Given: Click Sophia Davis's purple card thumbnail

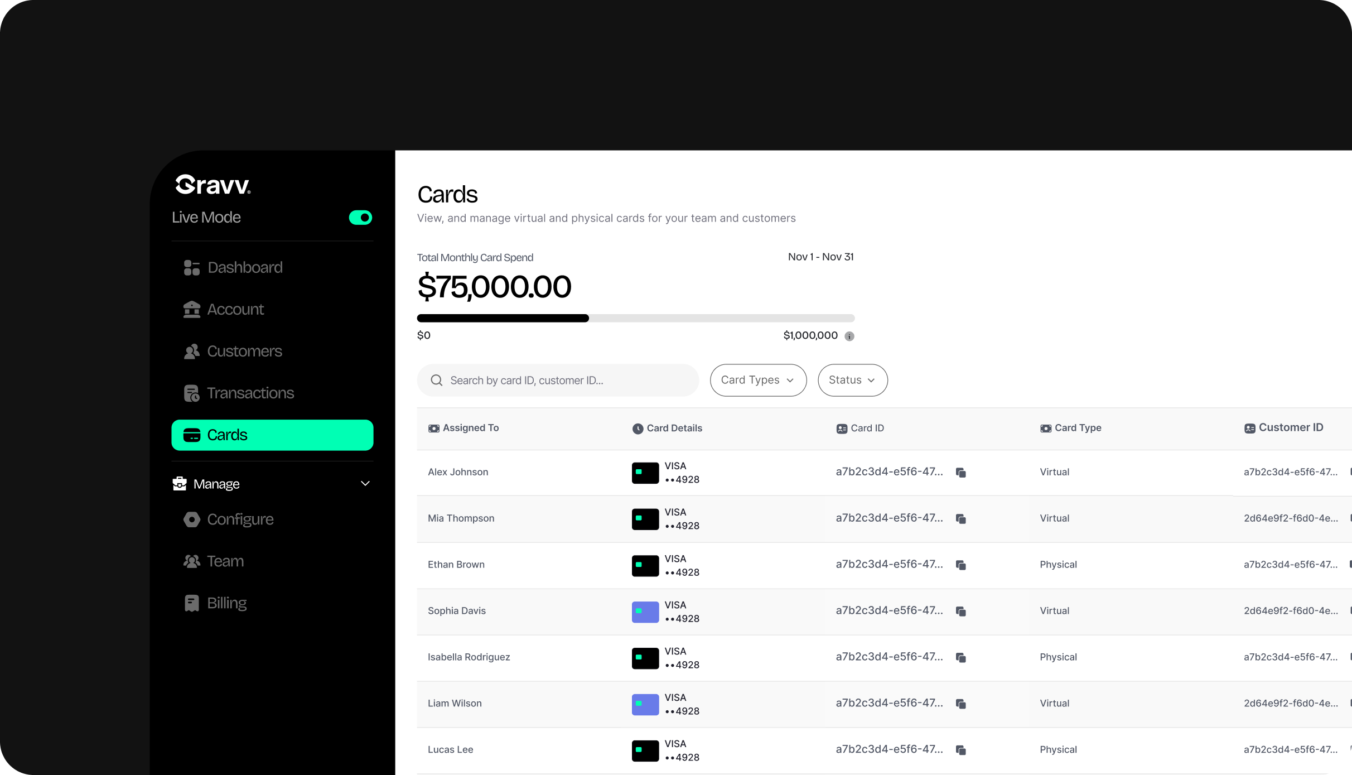Looking at the screenshot, I should tap(645, 612).
